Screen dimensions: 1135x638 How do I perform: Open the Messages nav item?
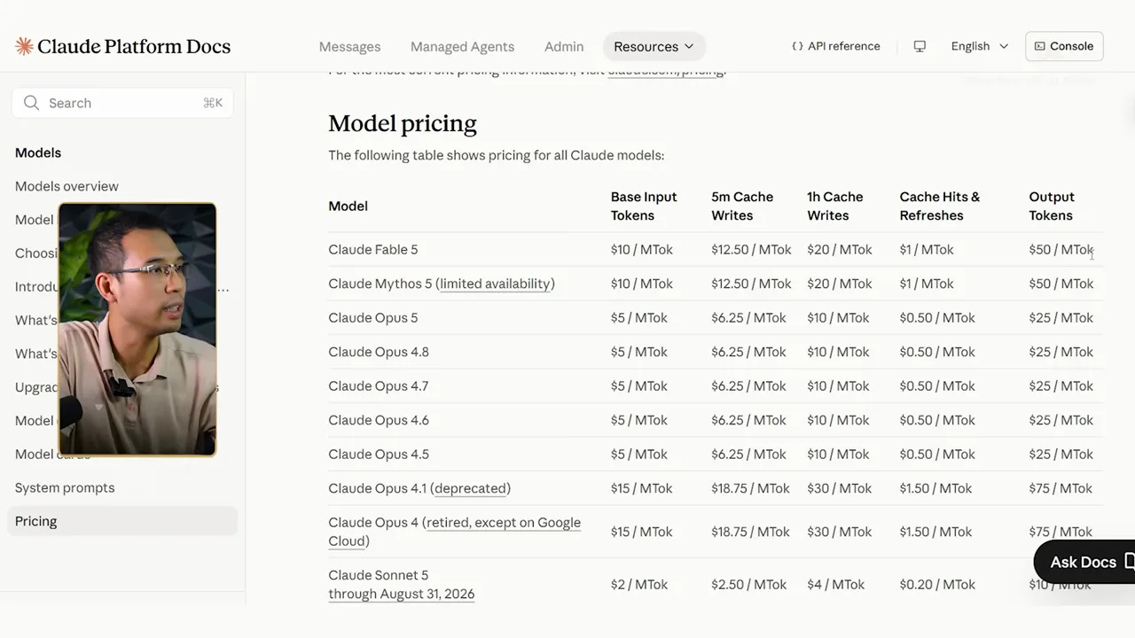349,46
